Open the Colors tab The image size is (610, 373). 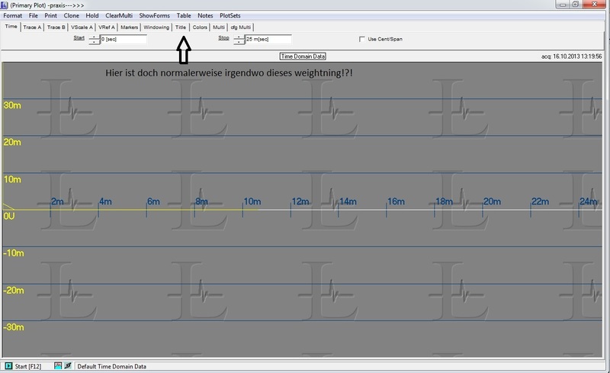point(200,27)
